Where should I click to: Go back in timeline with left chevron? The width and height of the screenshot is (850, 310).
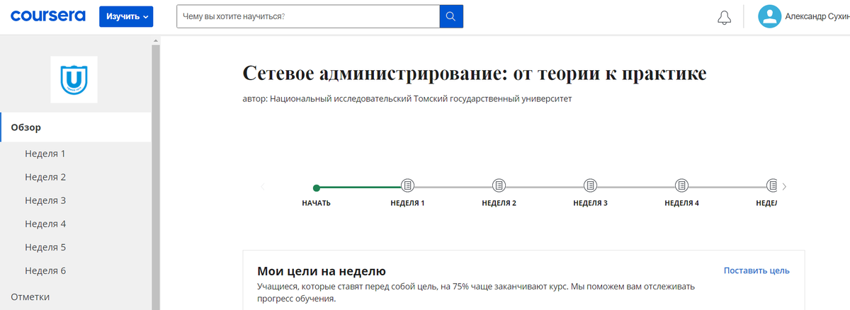point(263,187)
